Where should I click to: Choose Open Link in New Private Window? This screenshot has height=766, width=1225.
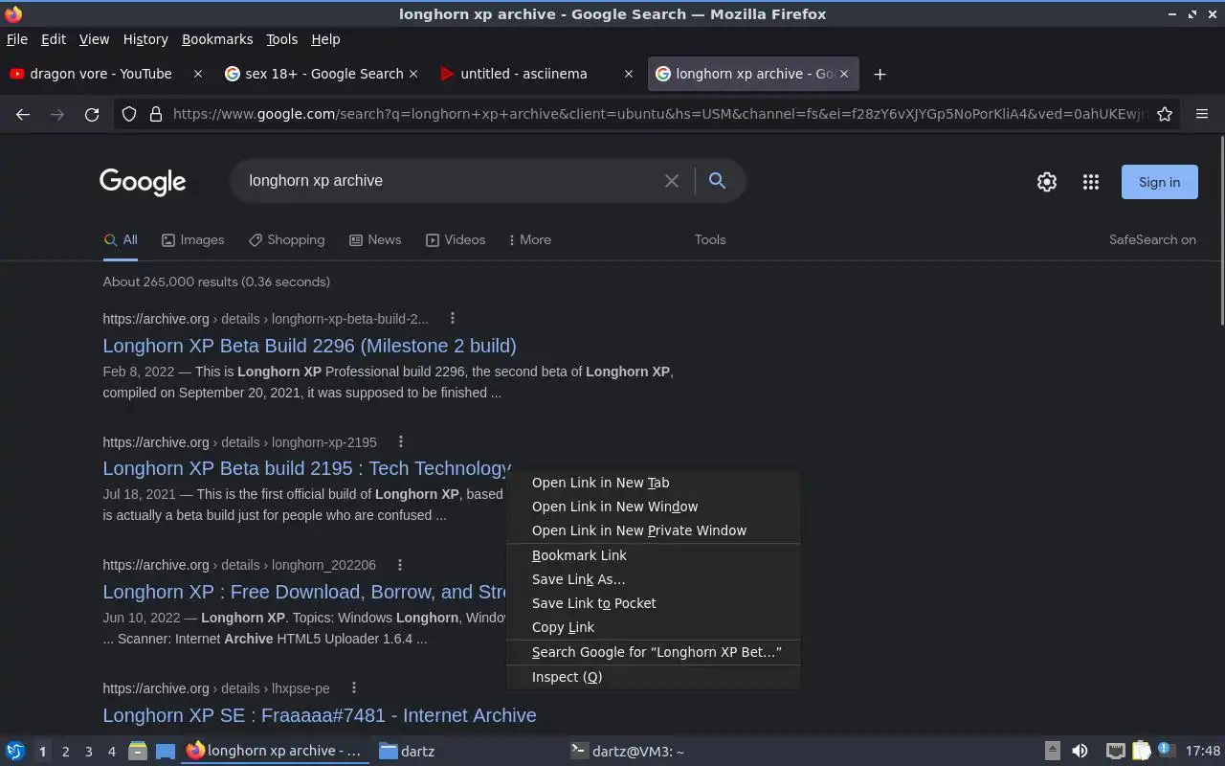point(653,530)
